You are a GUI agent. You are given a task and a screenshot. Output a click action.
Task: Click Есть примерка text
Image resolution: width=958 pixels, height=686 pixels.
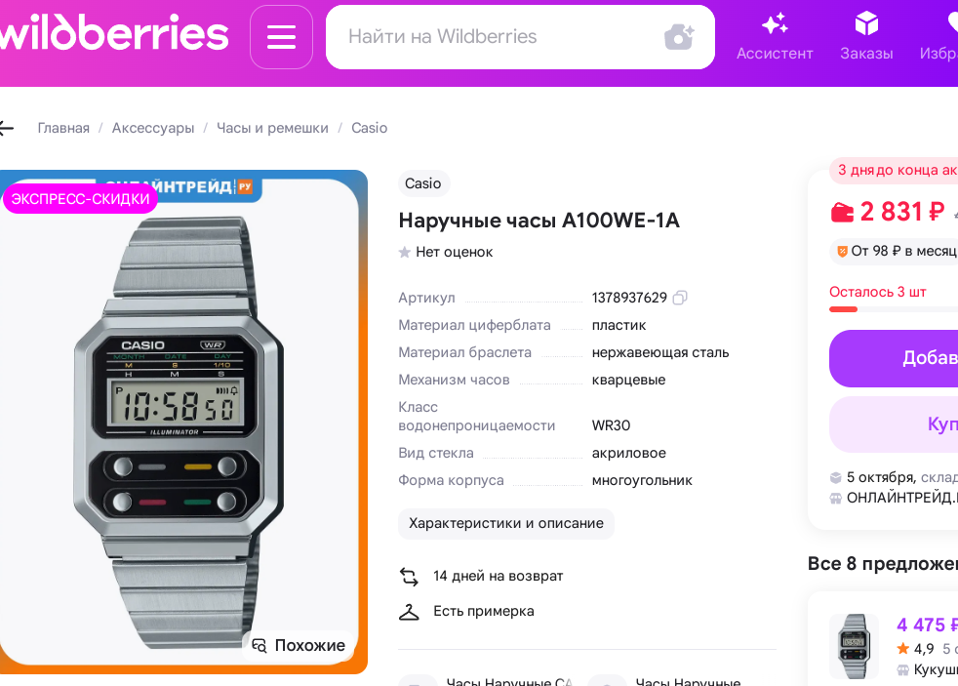pos(483,612)
